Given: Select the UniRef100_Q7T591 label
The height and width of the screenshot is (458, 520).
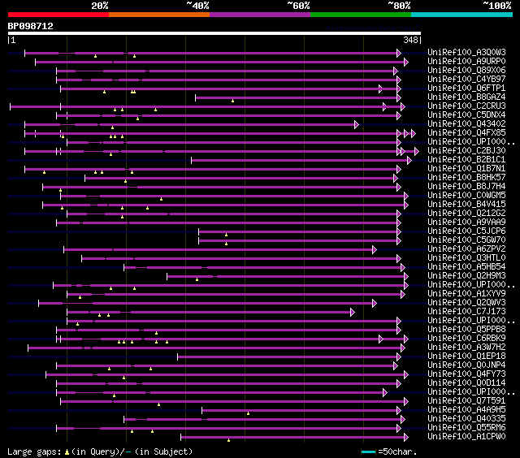Looking at the screenshot, I should [x=466, y=401].
